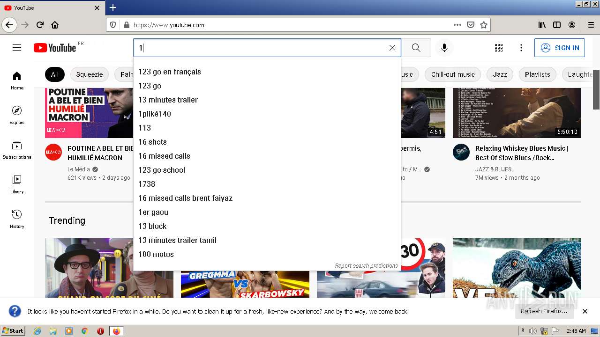This screenshot has width=600, height=337.
Task: Bookmark this page with the star icon
Action: tap(484, 25)
